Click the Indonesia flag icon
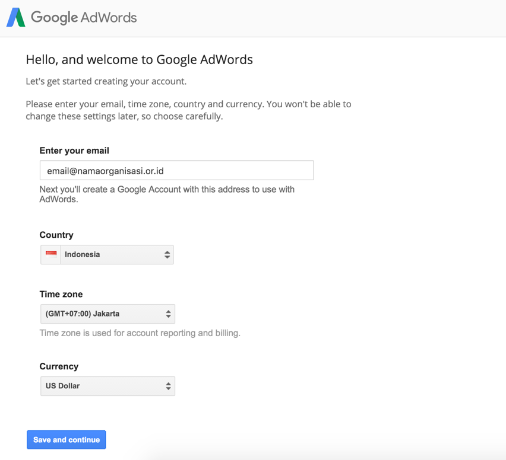 coord(50,254)
